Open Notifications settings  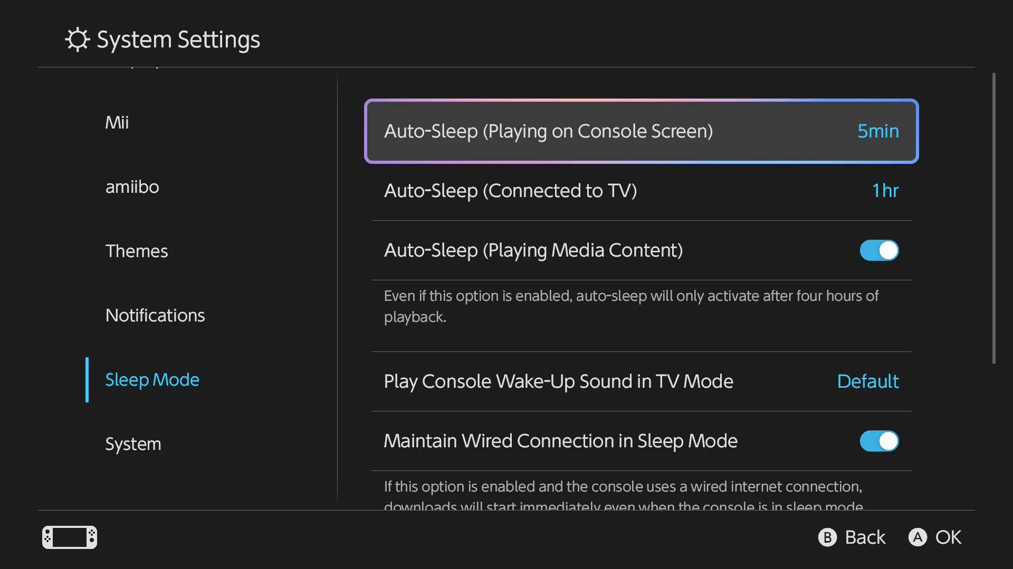pos(155,315)
